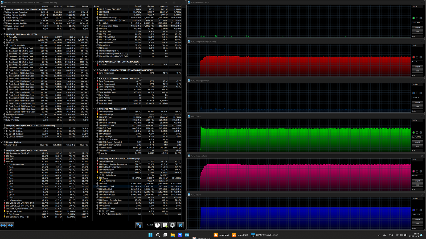The image size is (426, 239).
Task: Expand GPU Performance Limiters row
Action: [97, 214]
